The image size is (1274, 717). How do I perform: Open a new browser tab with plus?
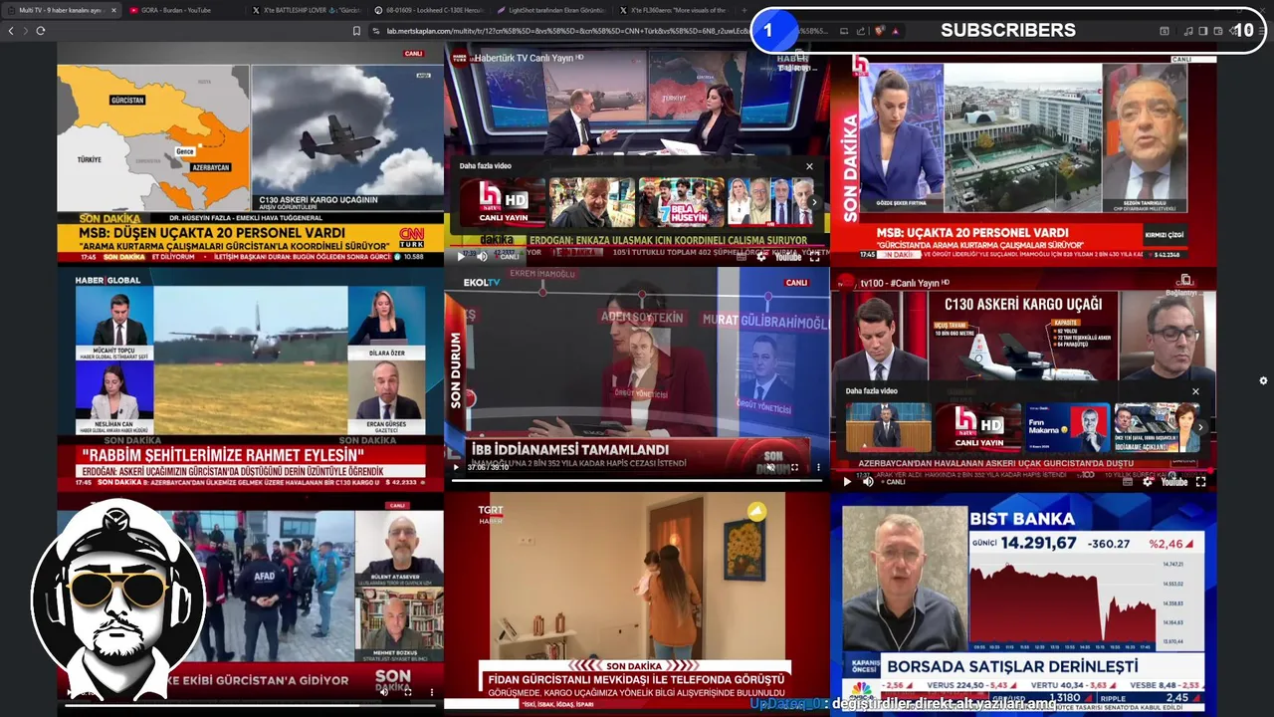[x=744, y=10]
